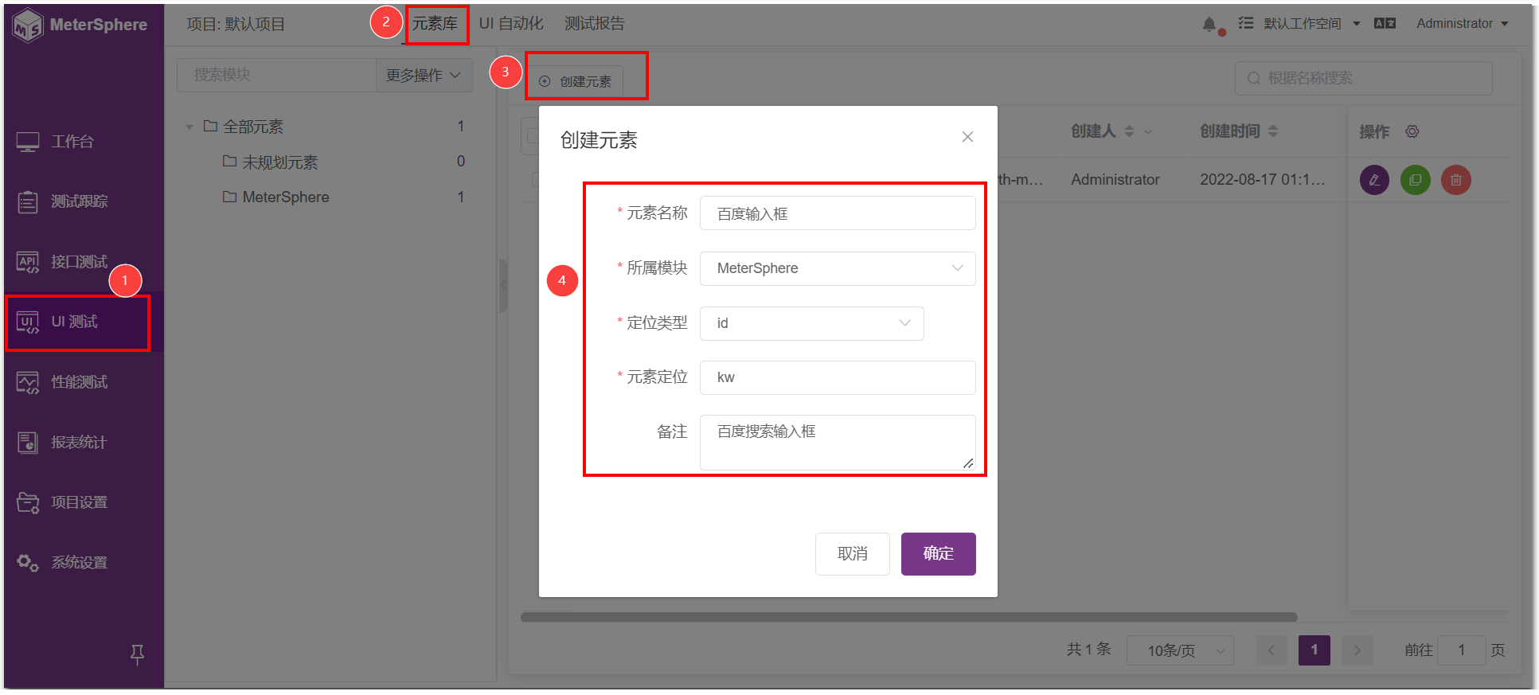Screen dimensions: 1539x695
Task: Click the 元素定位 input field
Action: (x=838, y=377)
